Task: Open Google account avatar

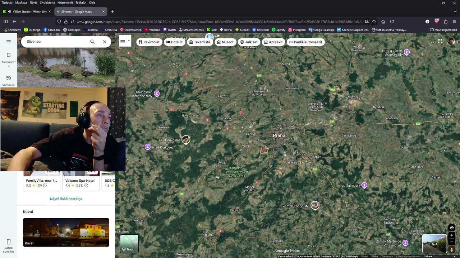Action: pos(452,41)
